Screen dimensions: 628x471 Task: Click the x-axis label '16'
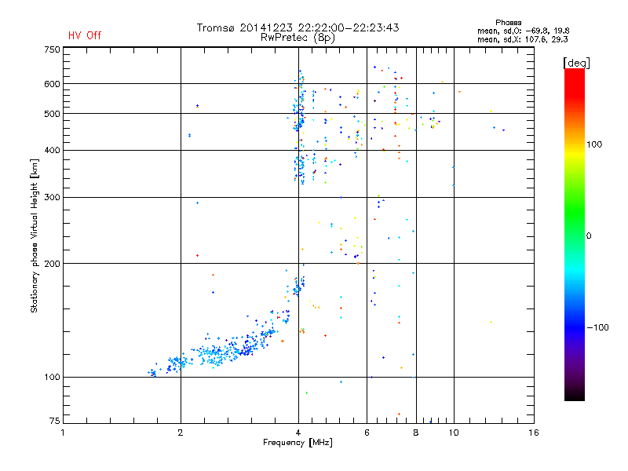pos(534,433)
